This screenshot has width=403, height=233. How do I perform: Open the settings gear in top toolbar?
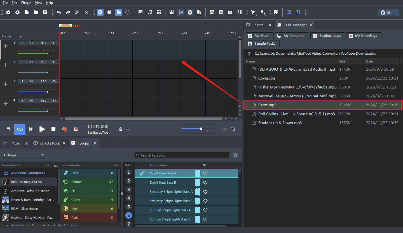(x=17, y=12)
